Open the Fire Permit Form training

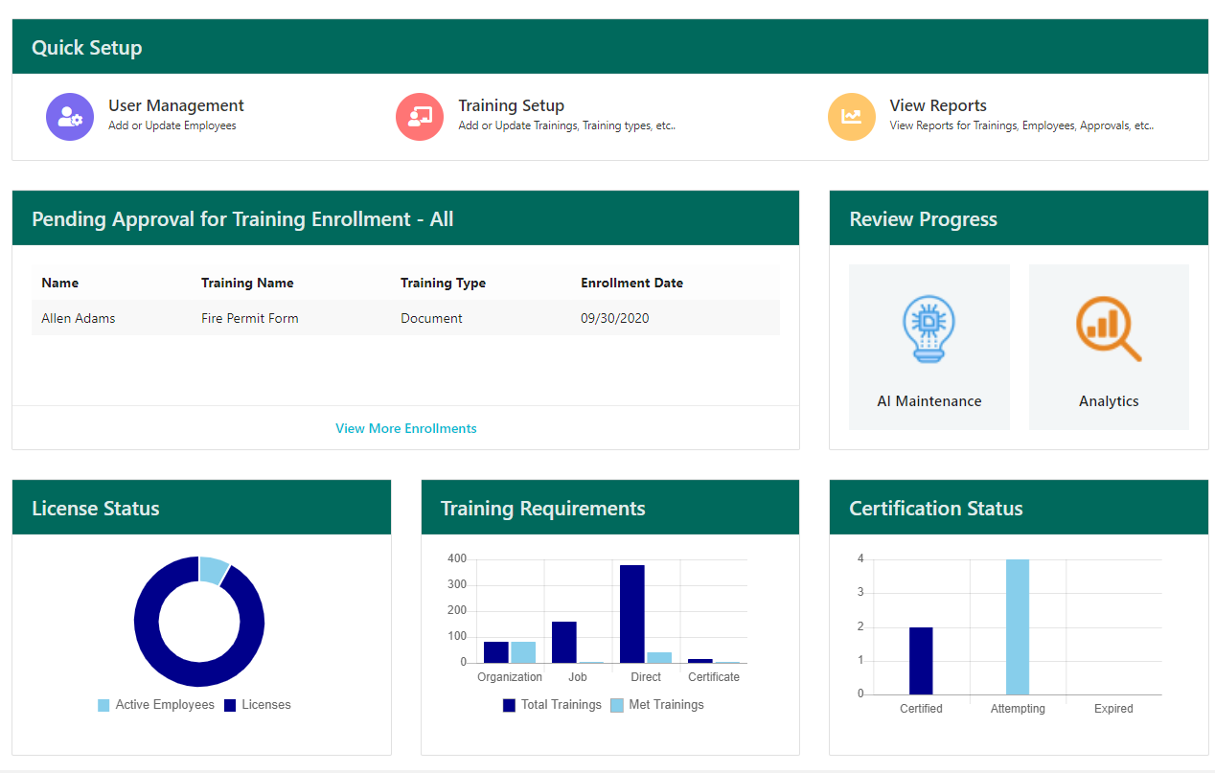pyautogui.click(x=249, y=318)
